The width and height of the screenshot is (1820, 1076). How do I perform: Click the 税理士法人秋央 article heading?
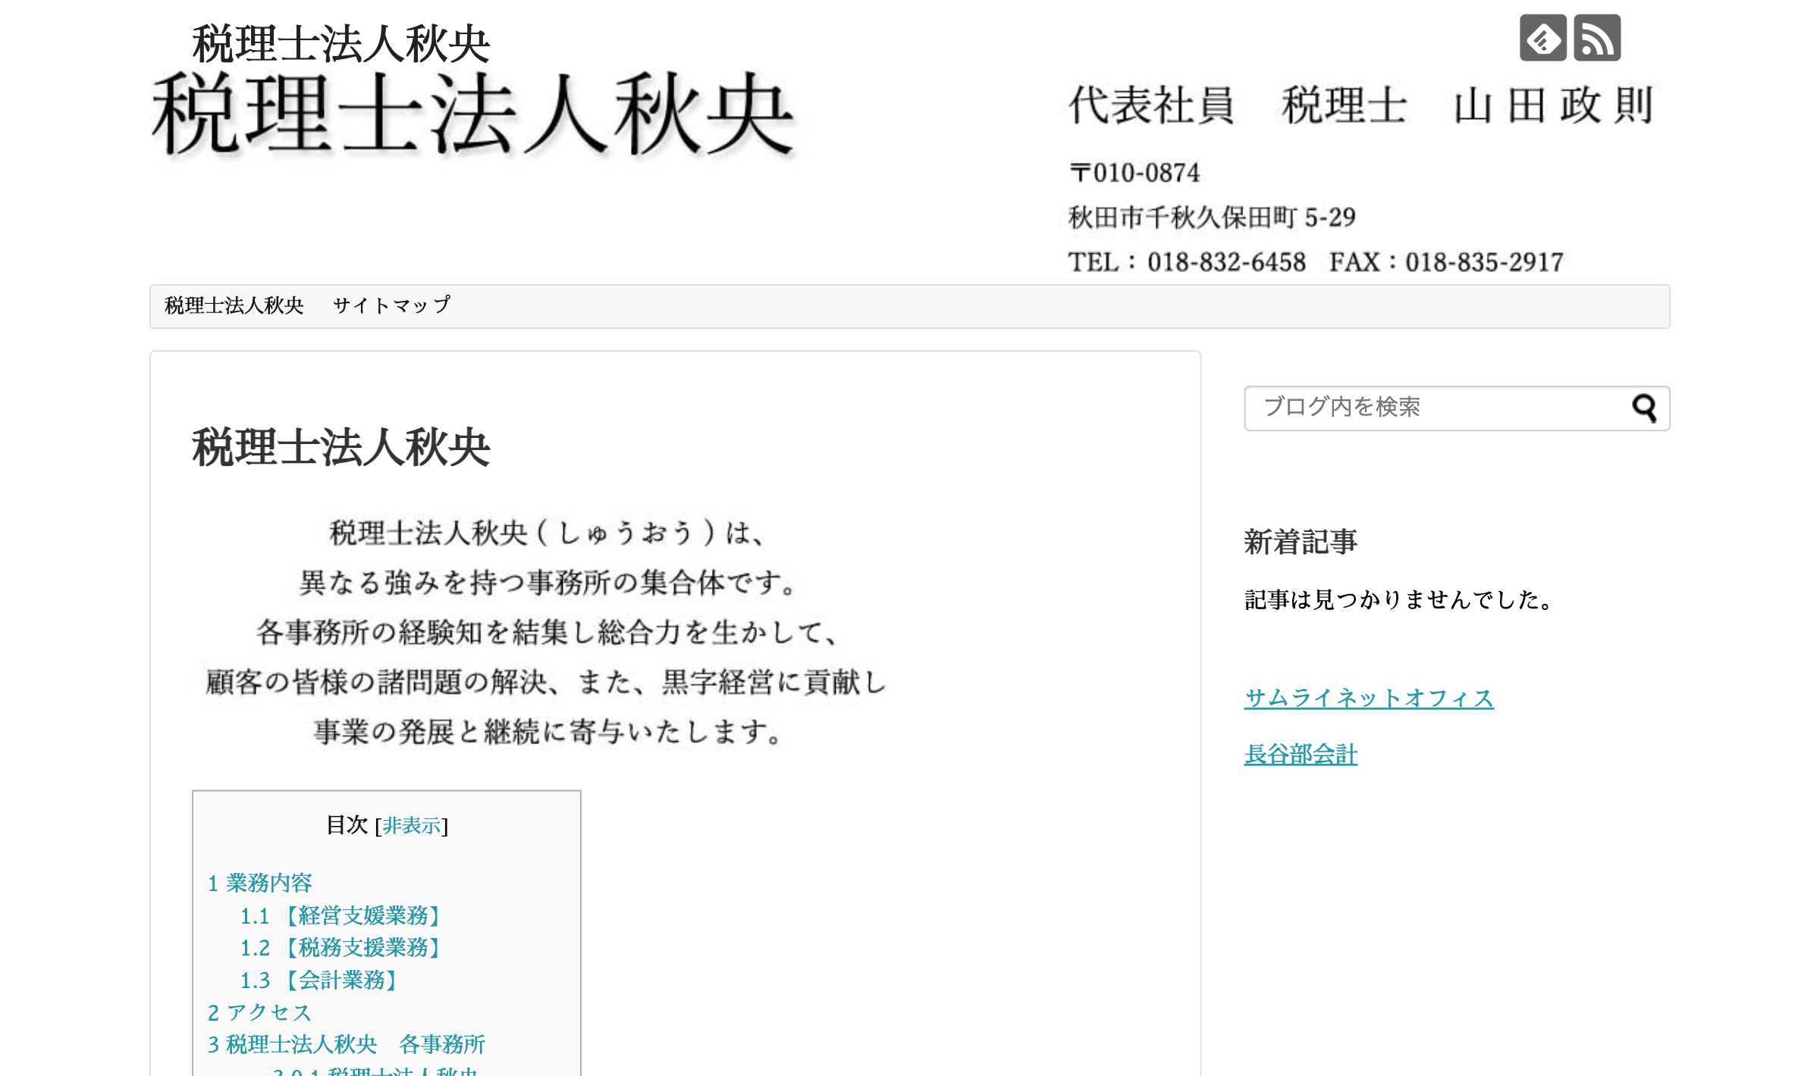point(340,447)
